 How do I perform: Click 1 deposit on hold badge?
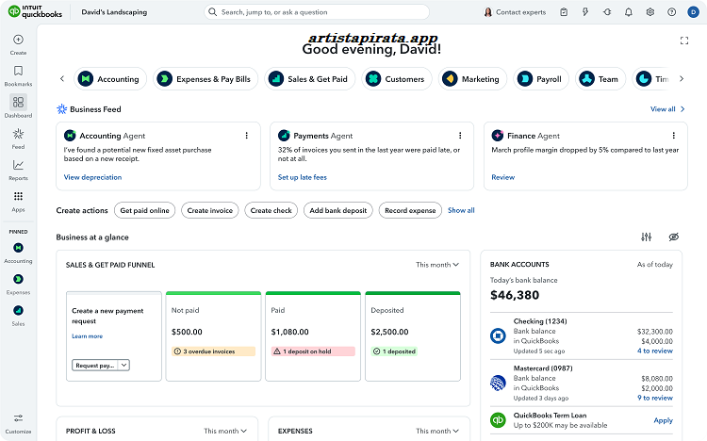(x=313, y=351)
